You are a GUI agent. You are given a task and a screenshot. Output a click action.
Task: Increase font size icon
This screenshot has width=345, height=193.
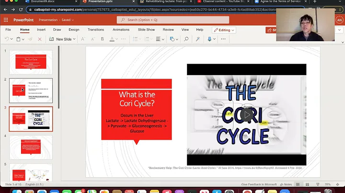(x=83, y=39)
